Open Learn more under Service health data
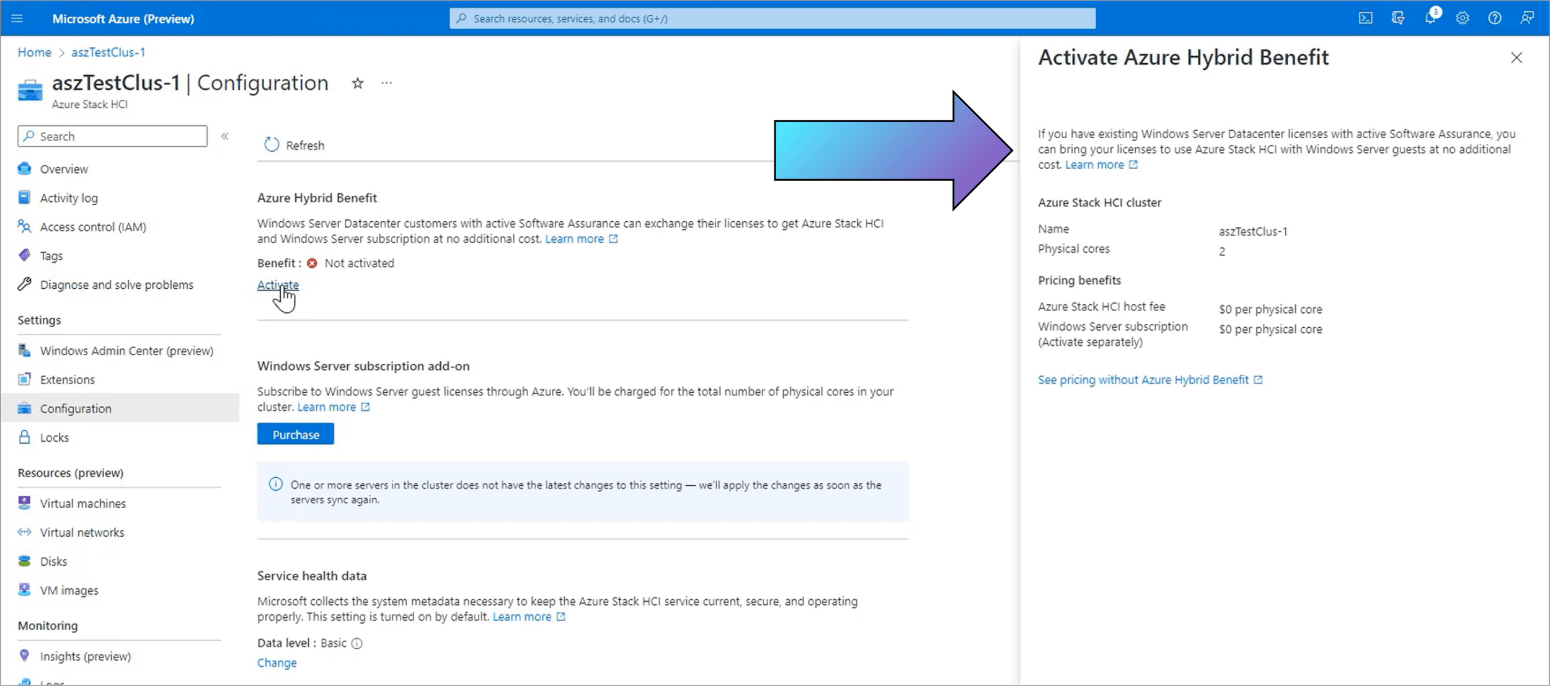 pos(528,617)
